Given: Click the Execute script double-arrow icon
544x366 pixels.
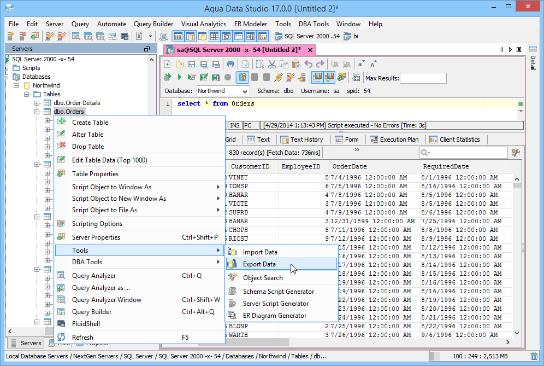Looking at the screenshot, I should (x=168, y=77).
